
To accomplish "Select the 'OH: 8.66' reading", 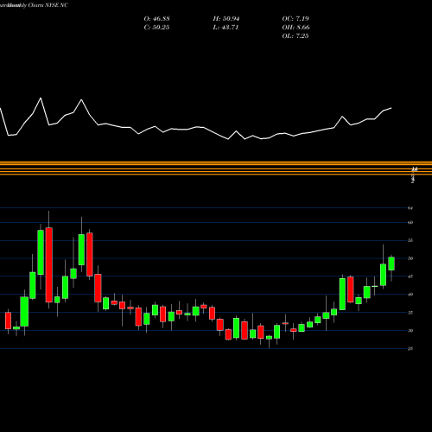I will [295, 28].
